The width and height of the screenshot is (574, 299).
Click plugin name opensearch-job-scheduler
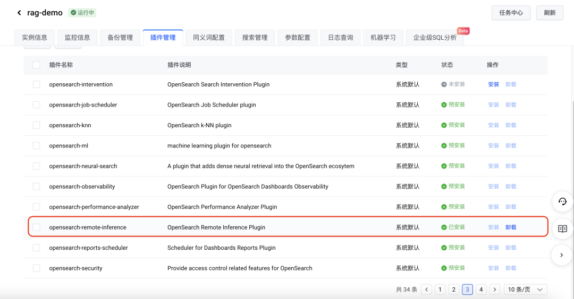[x=83, y=105]
